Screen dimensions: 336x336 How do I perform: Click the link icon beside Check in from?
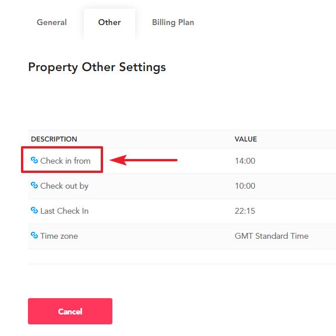click(x=34, y=160)
